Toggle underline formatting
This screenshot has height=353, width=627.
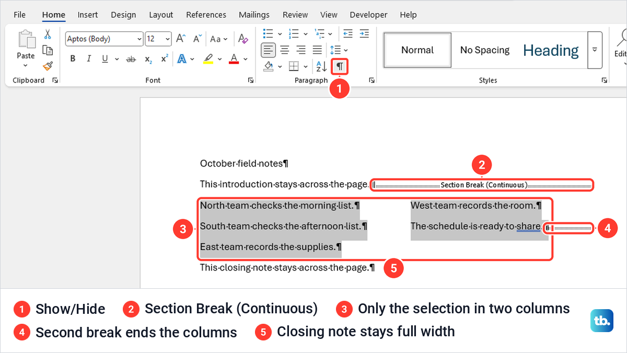pyautogui.click(x=104, y=58)
